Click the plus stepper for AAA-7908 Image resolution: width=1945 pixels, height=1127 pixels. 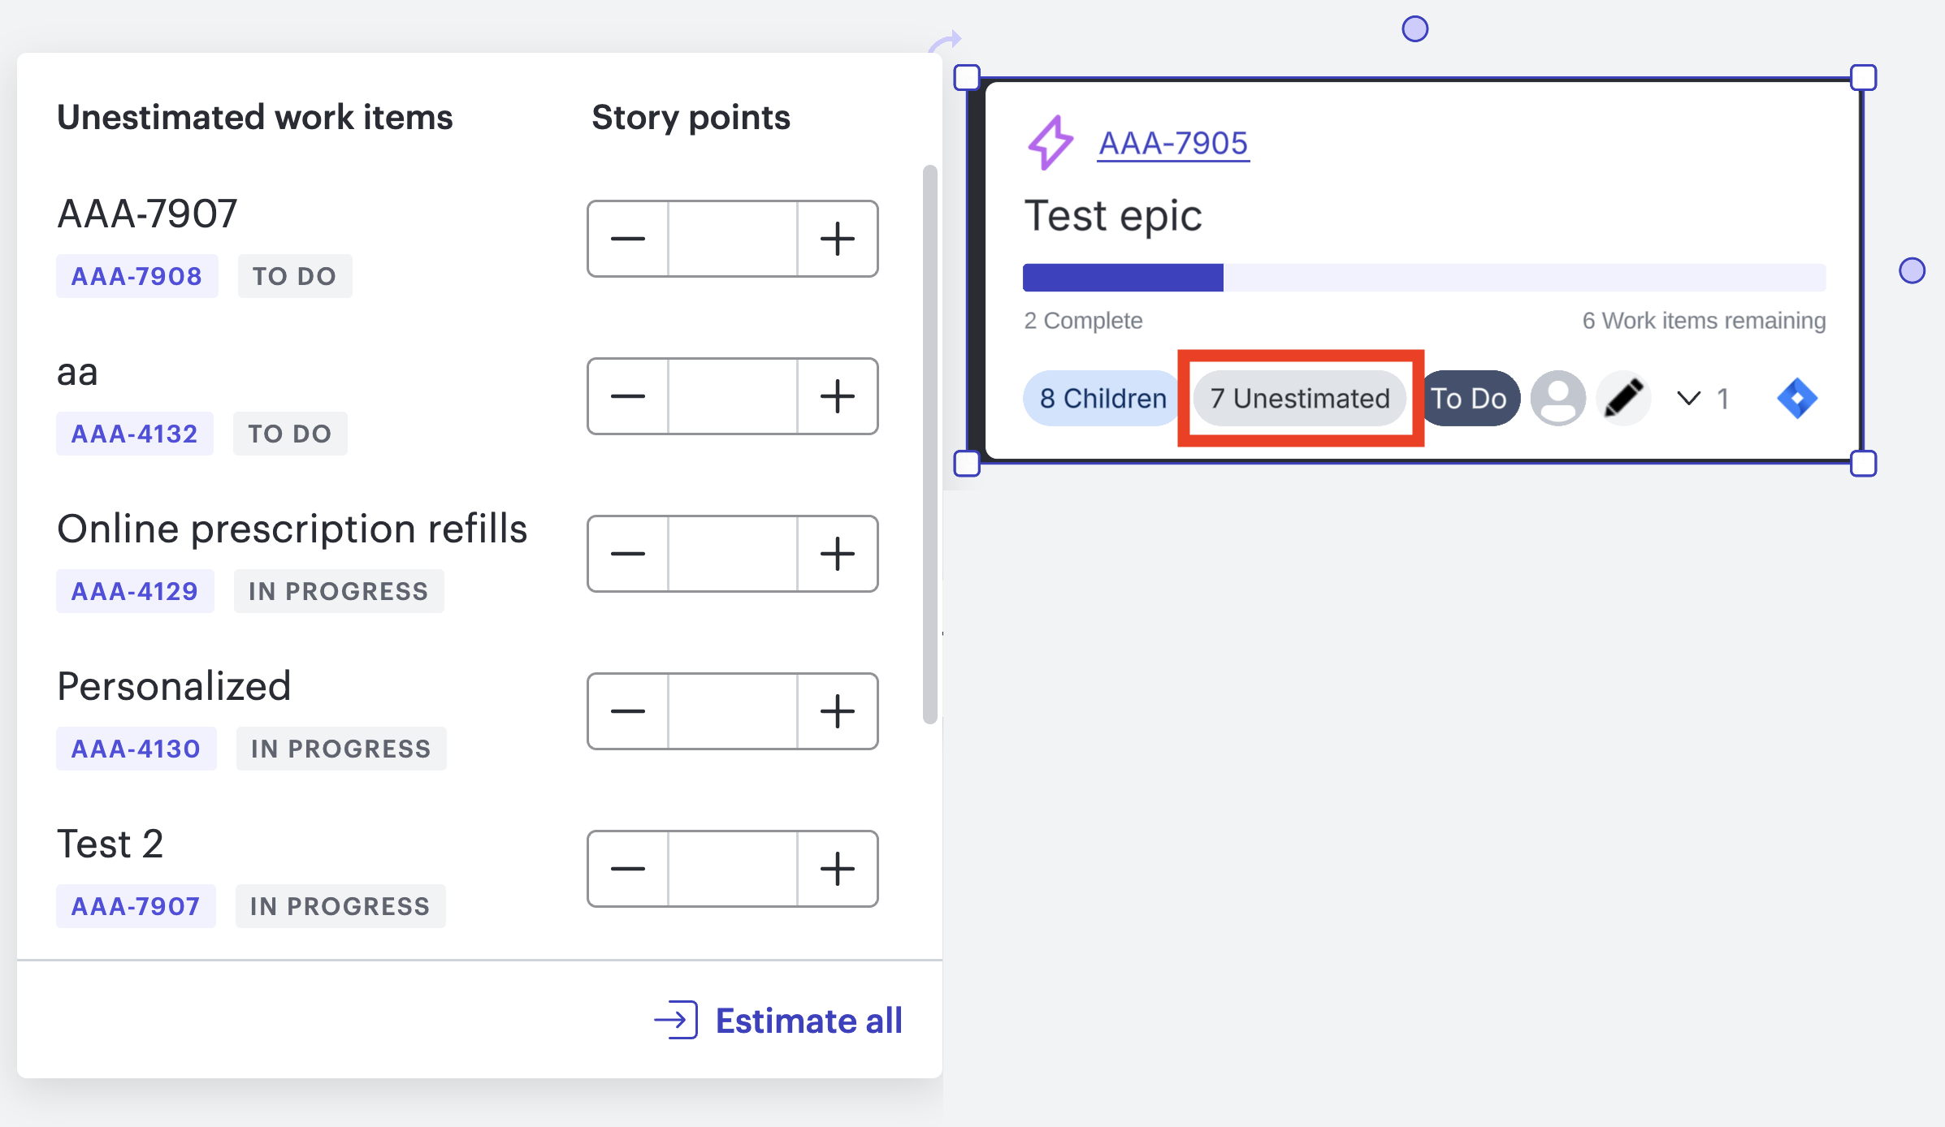point(837,239)
